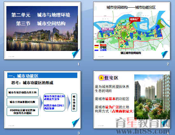Click the 城市各项活动需占用土地 box
The image size is (175, 135).
[23, 92]
